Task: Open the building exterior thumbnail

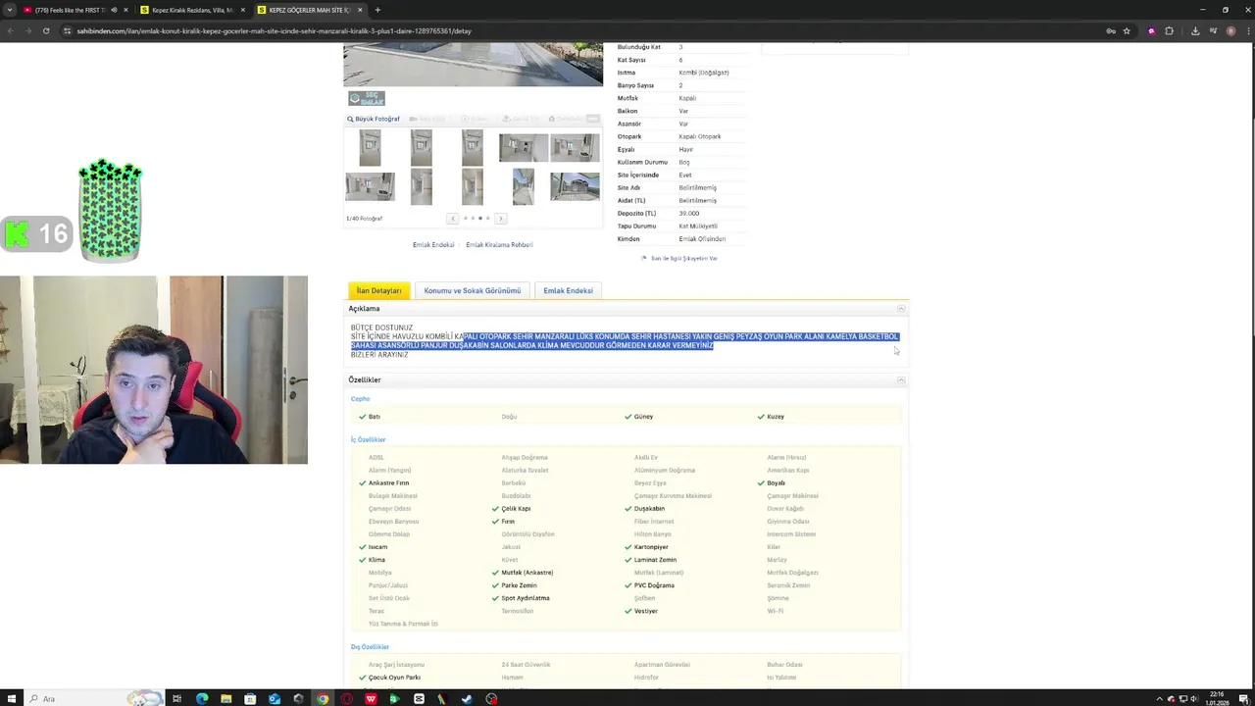Action: point(575,186)
